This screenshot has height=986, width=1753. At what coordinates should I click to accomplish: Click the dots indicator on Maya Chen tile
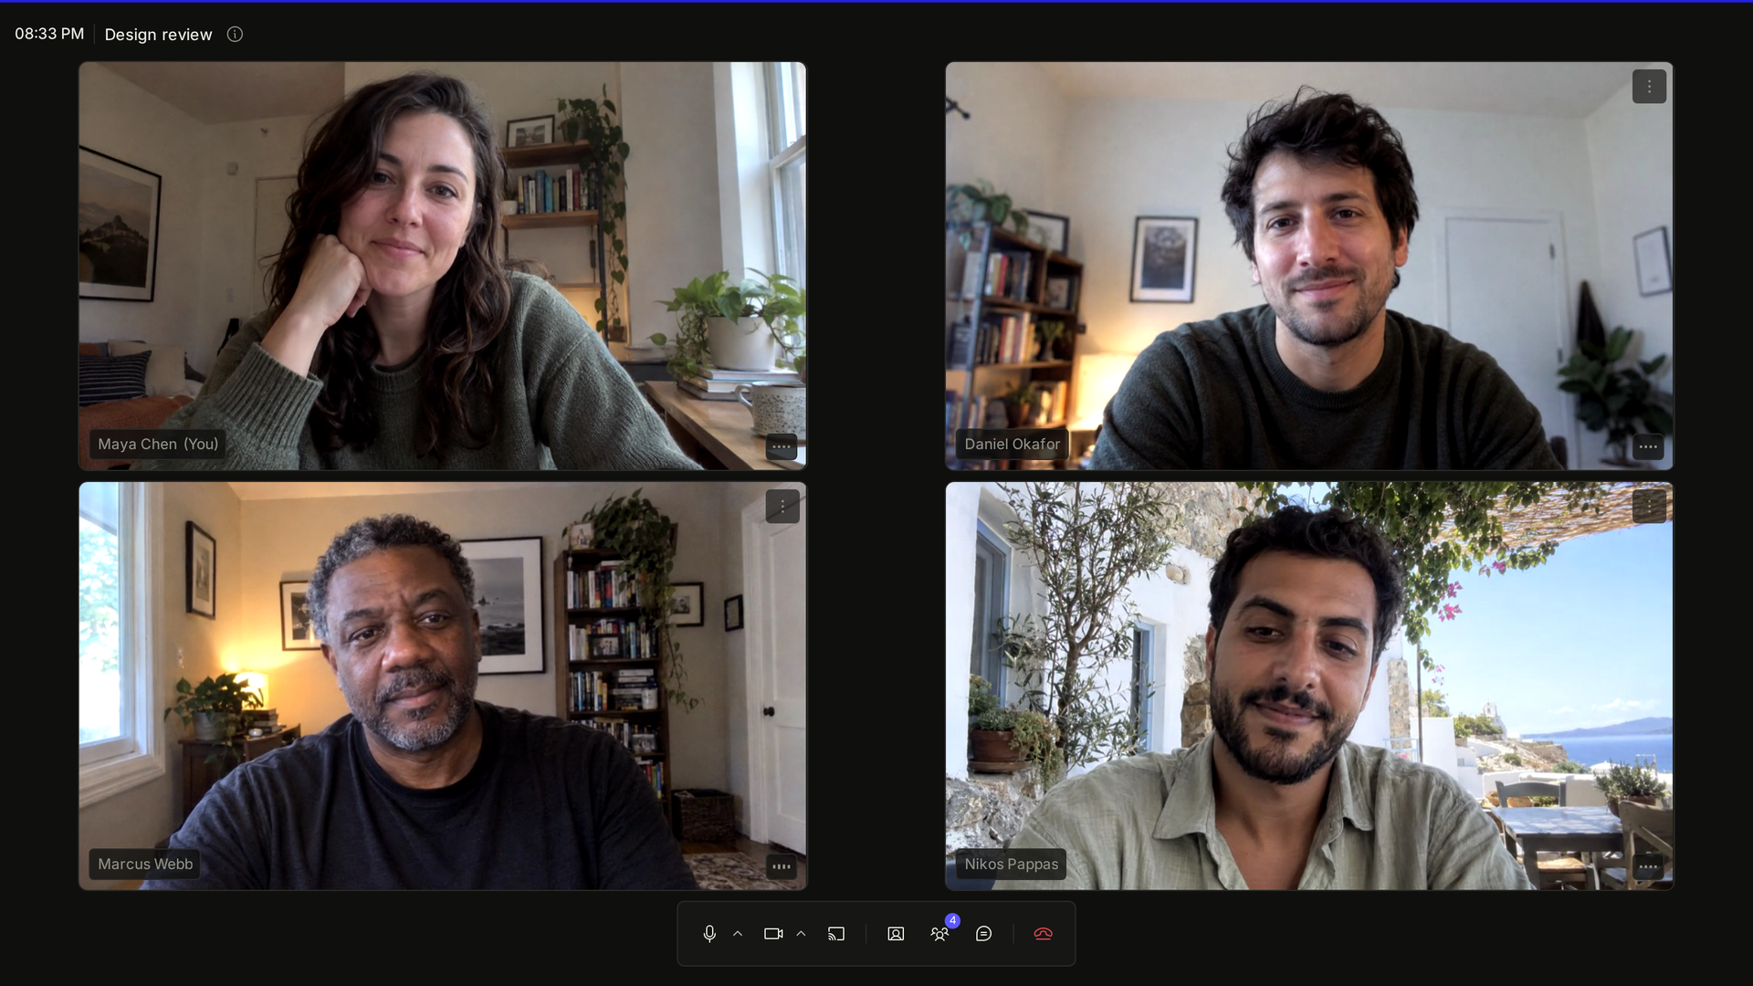782,446
